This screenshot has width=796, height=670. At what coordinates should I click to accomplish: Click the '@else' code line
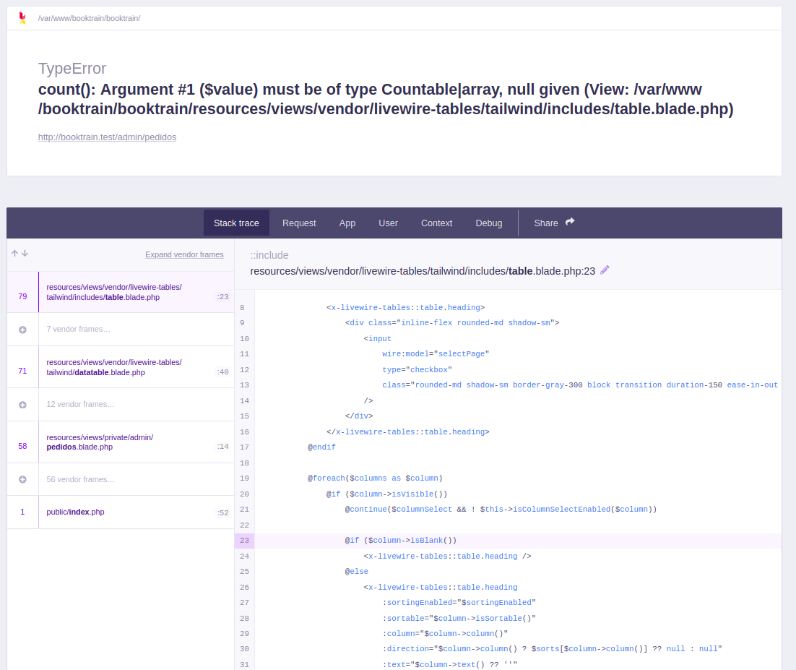(356, 572)
